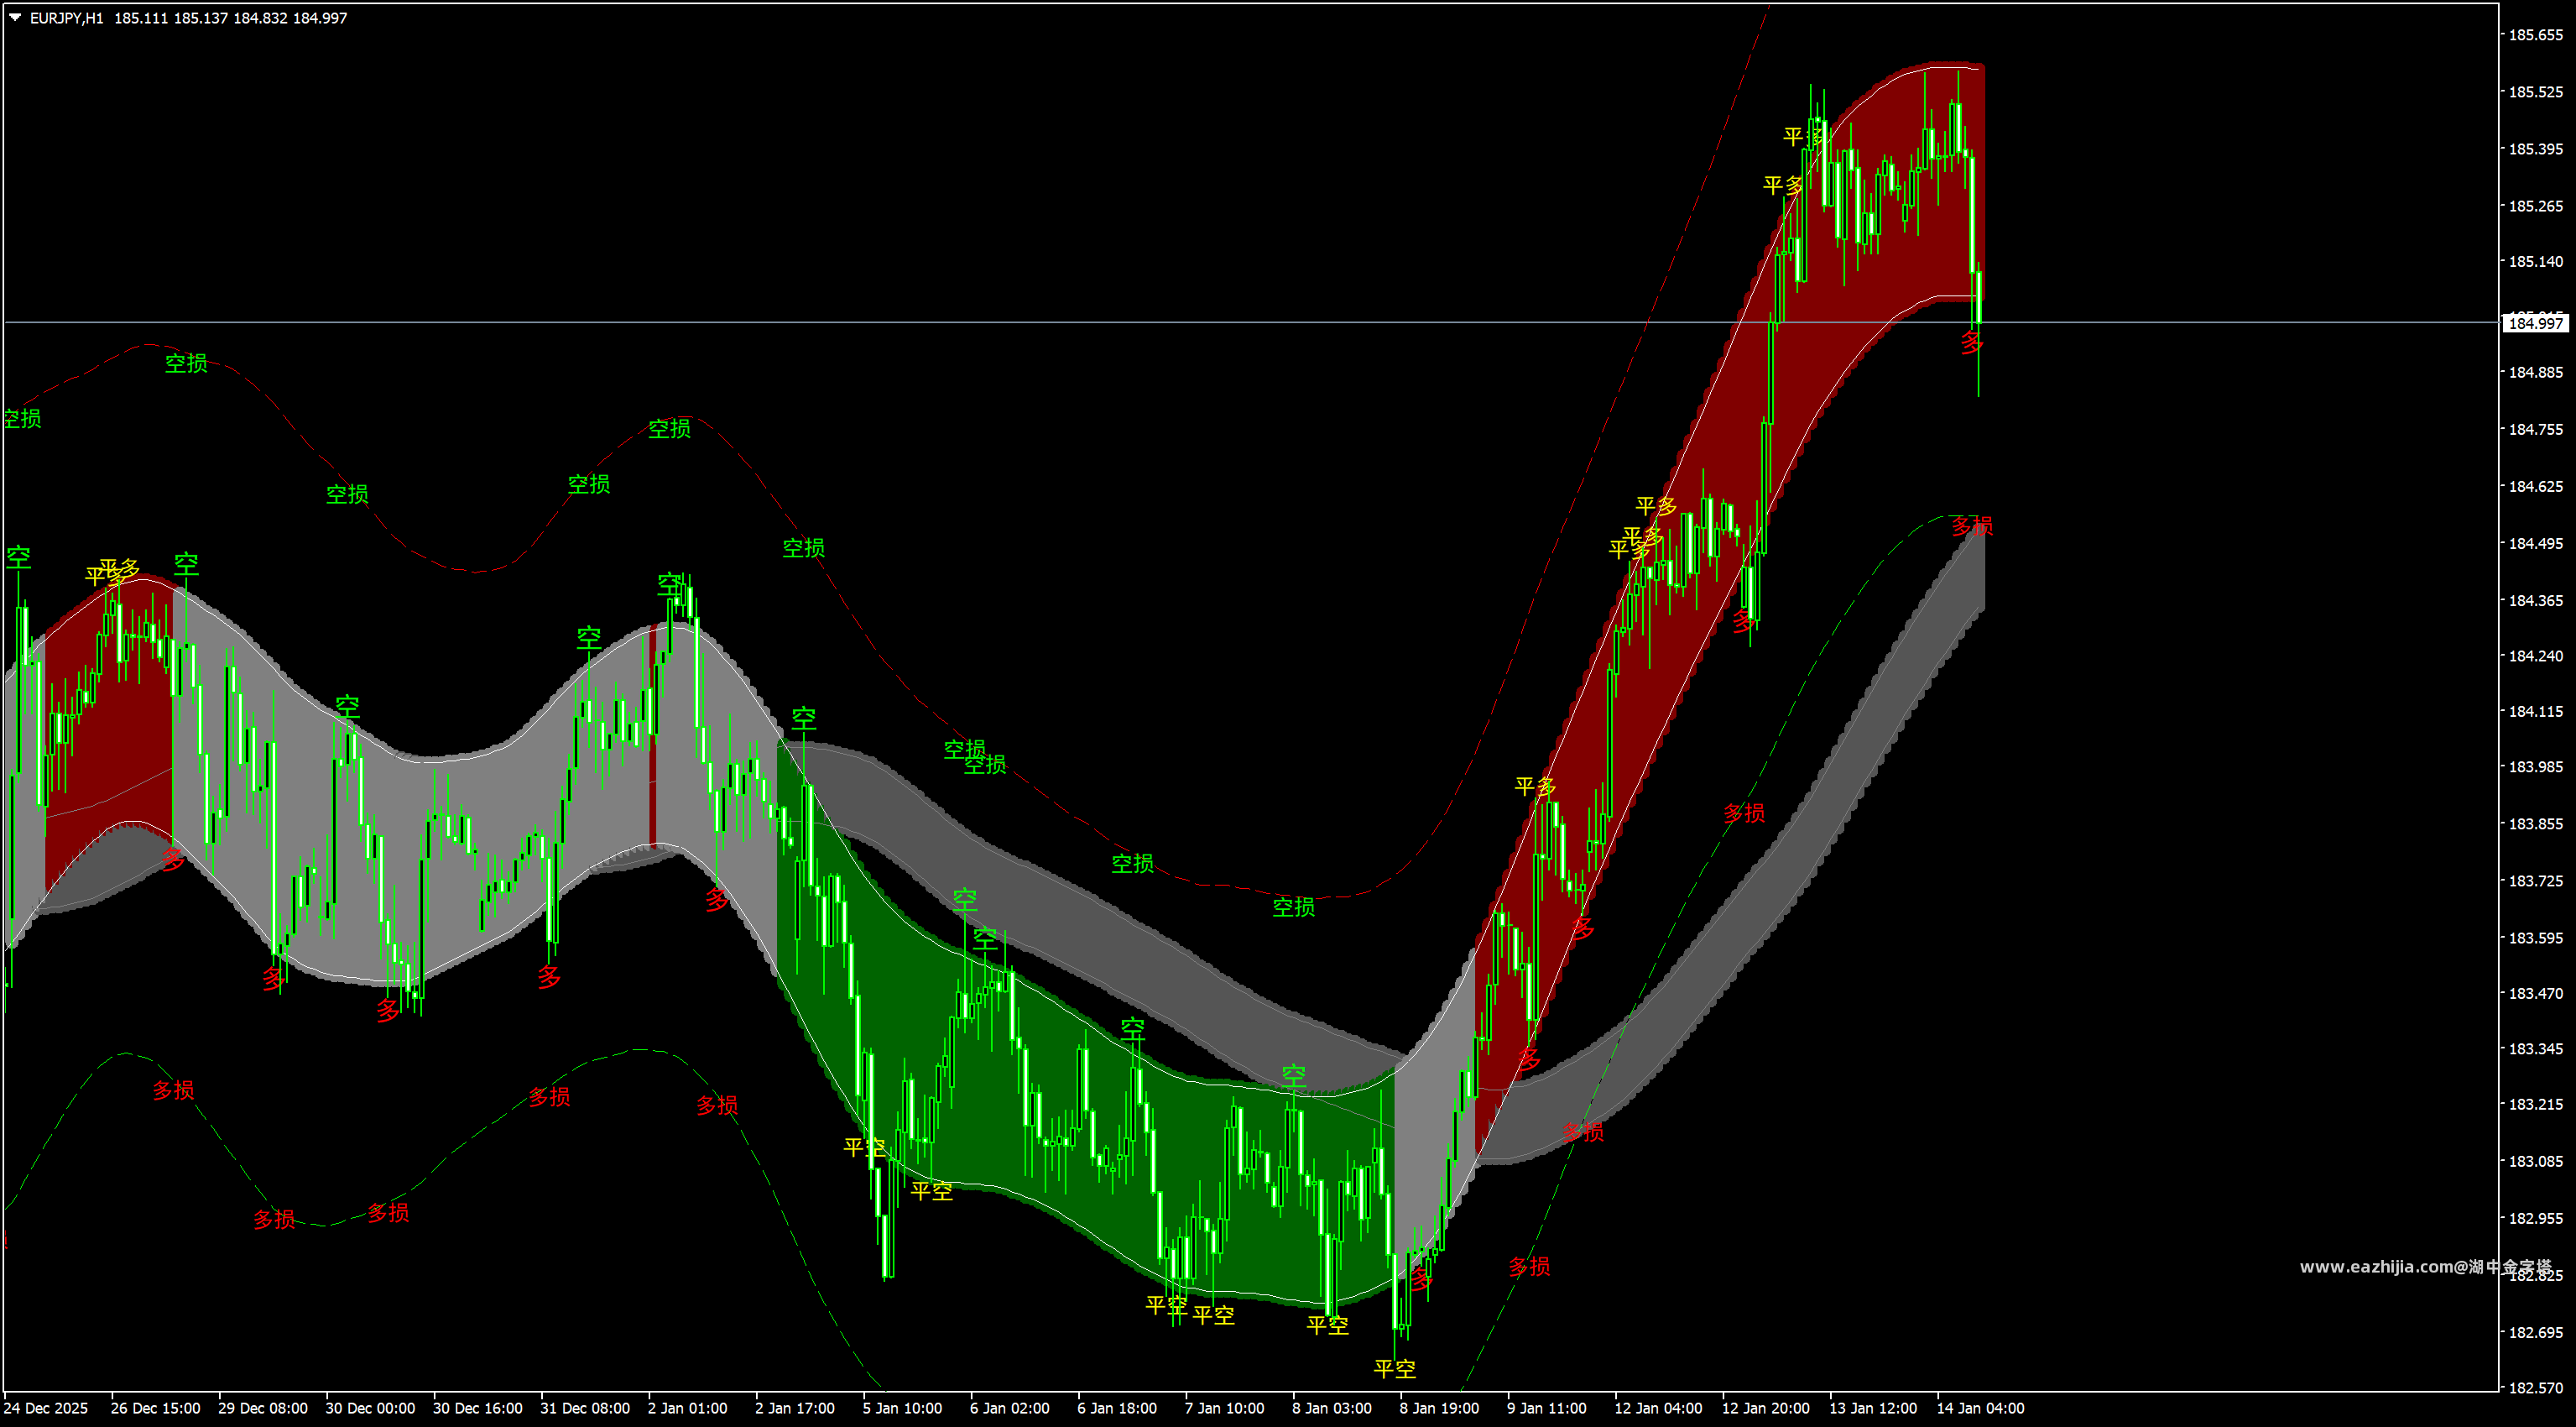Click the 24 Dec 2025 date label
2576x1427 pixels.
pos(46,1409)
